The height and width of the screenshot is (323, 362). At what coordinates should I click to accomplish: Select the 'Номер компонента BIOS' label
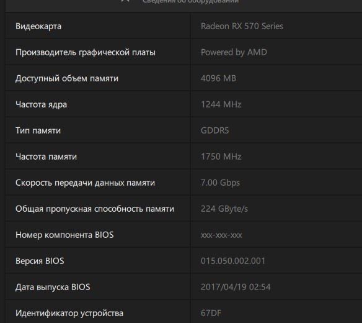click(64, 235)
